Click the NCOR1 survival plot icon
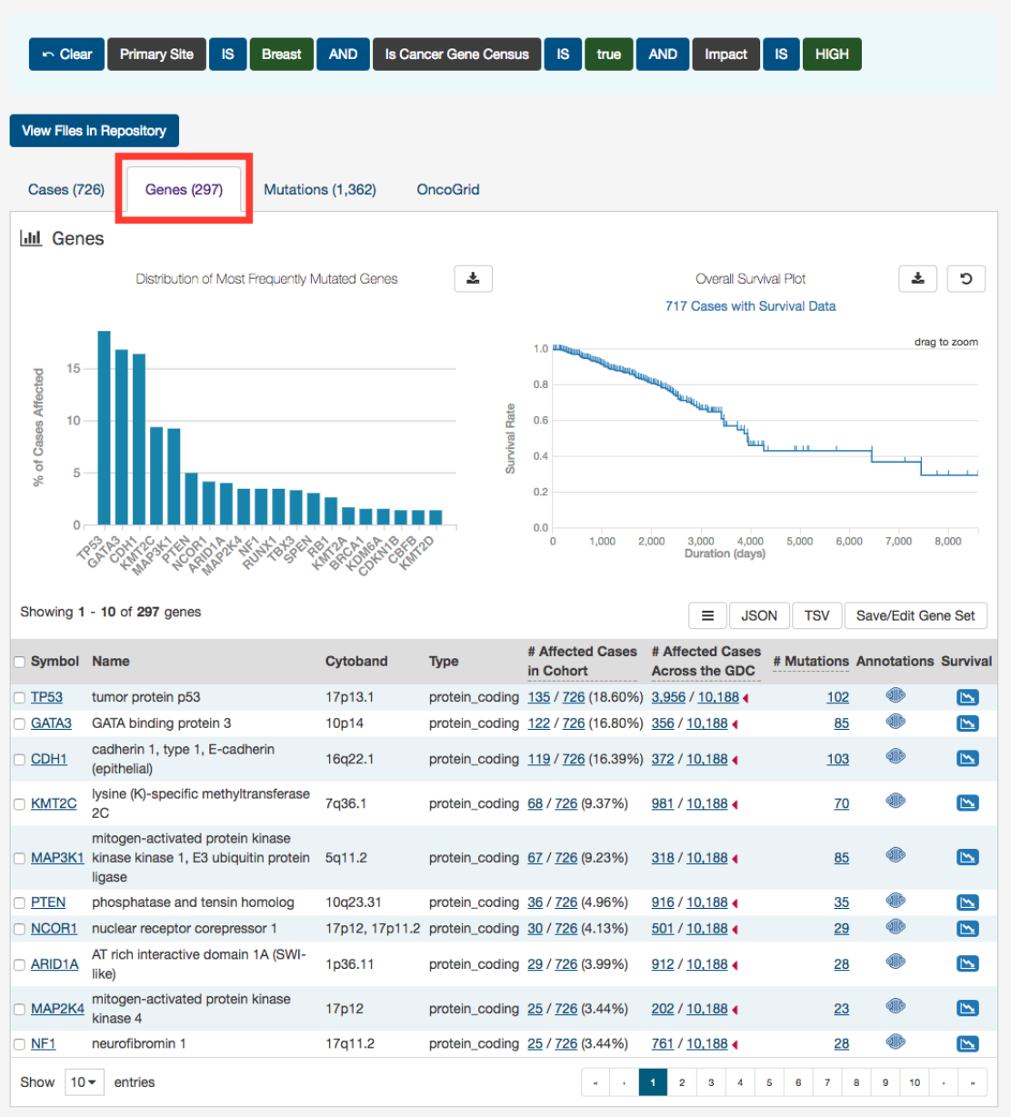 click(x=967, y=929)
